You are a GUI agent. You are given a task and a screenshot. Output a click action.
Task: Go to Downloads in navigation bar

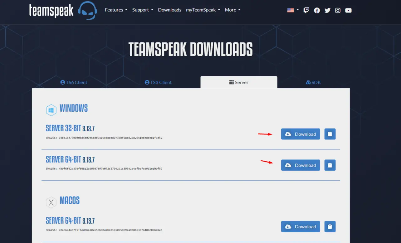[x=169, y=10]
